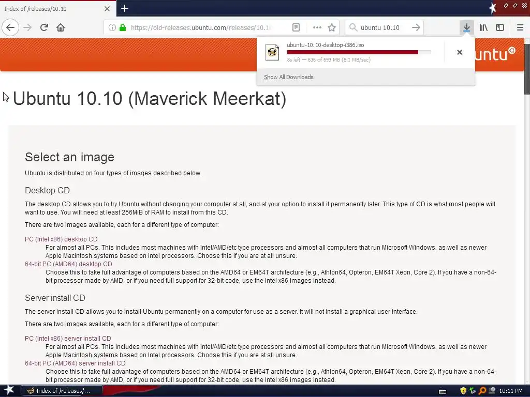Click the Ubuntu 10.10 (Maverick Meerkat) heading
This screenshot has height=397, width=530.
150,98
